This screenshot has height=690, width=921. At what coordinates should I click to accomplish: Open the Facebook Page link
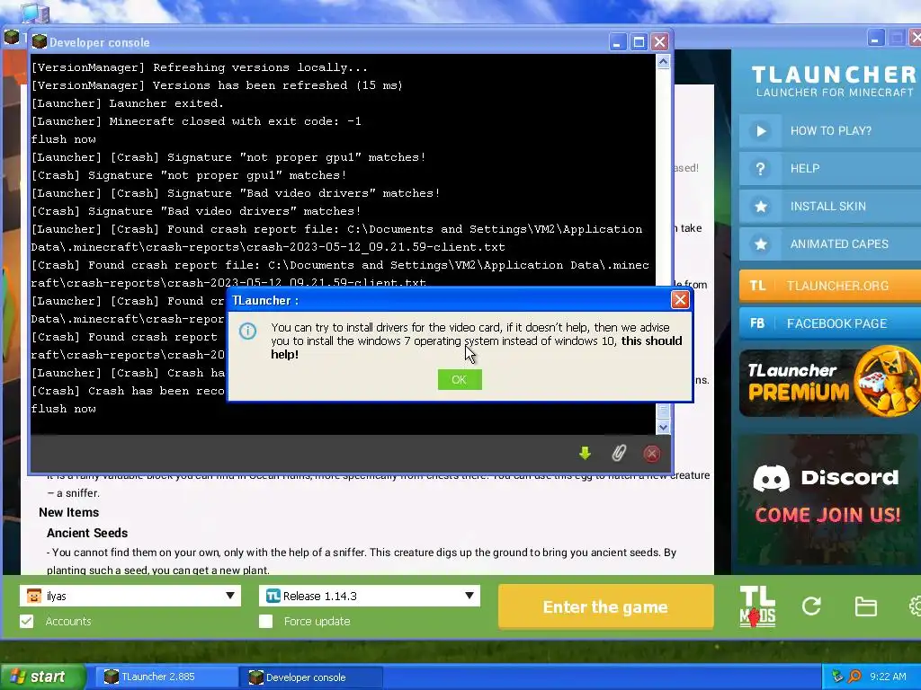[830, 323]
